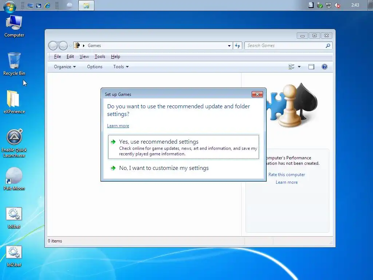Click the 0 items status bar text
This screenshot has width=373, height=280.
[55, 241]
